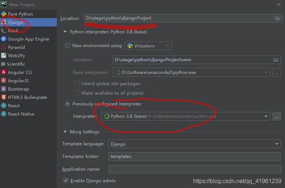Click the Pure Python snake icon
Viewport: 285px width, 188px height.
(x=4, y=14)
